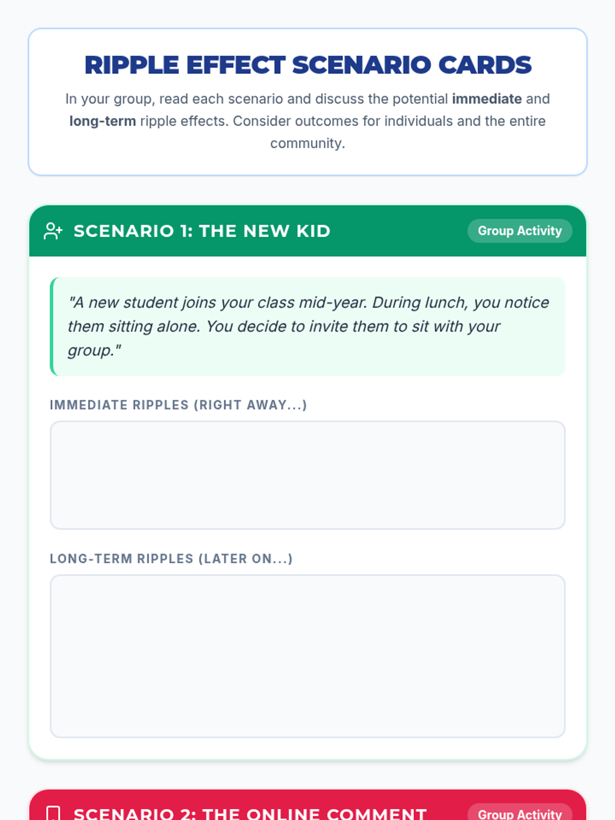Click the 'Long-Term Ripples (Later On...)' label

[171, 559]
